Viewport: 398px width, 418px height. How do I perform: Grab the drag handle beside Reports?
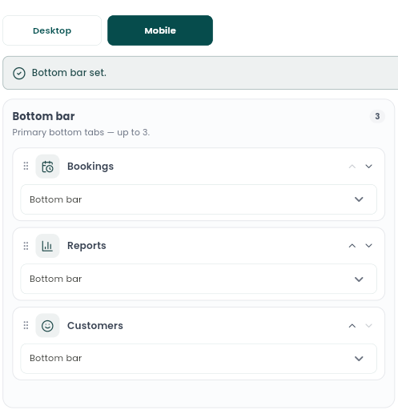[26, 246]
